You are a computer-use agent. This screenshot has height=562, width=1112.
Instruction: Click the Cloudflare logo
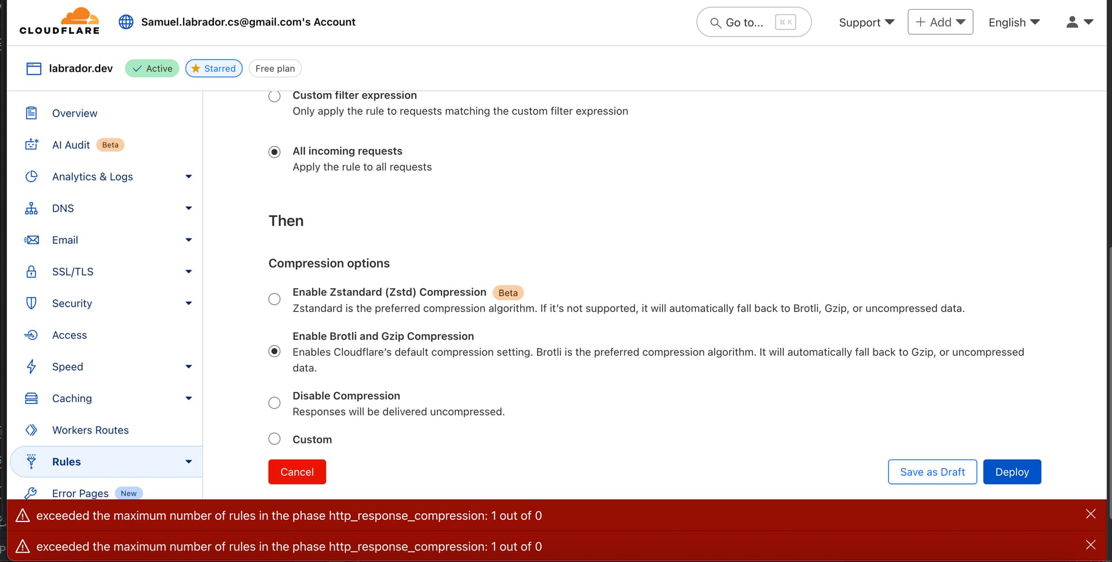click(x=59, y=21)
